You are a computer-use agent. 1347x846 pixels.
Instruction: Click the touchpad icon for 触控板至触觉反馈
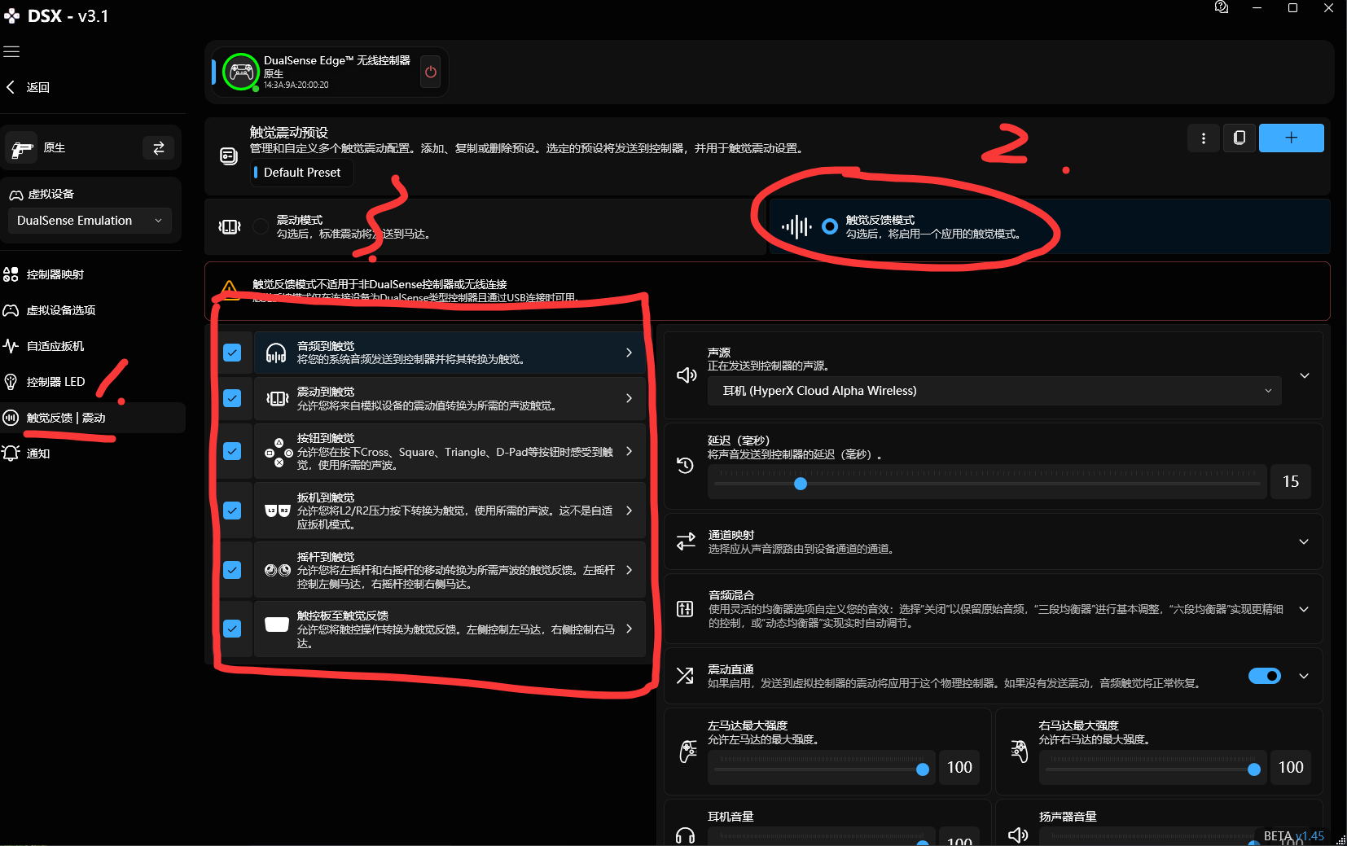pyautogui.click(x=277, y=625)
